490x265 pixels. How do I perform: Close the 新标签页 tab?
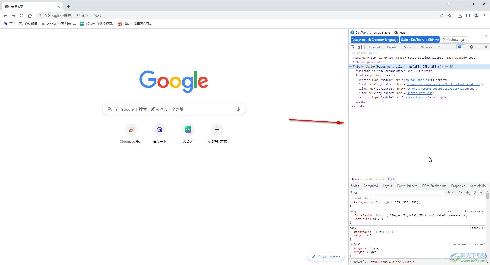coord(59,7)
